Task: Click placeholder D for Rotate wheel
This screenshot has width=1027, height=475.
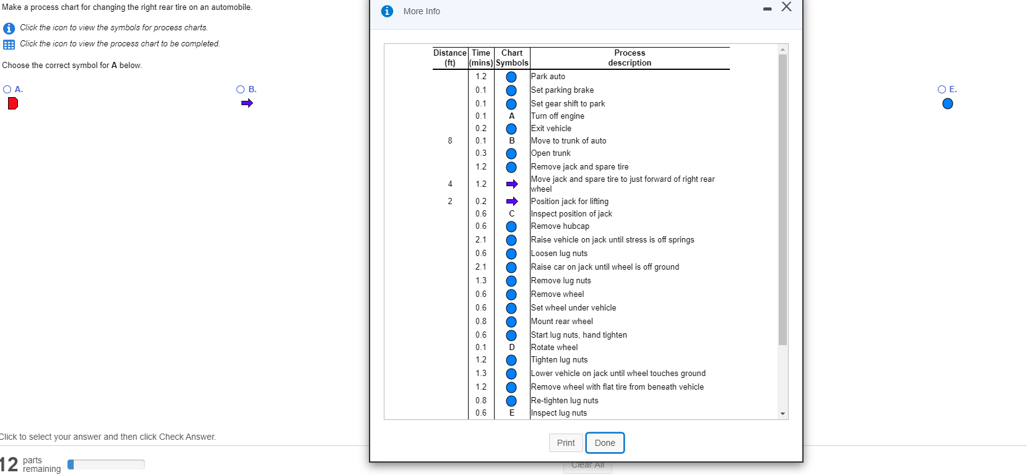Action: coord(512,348)
